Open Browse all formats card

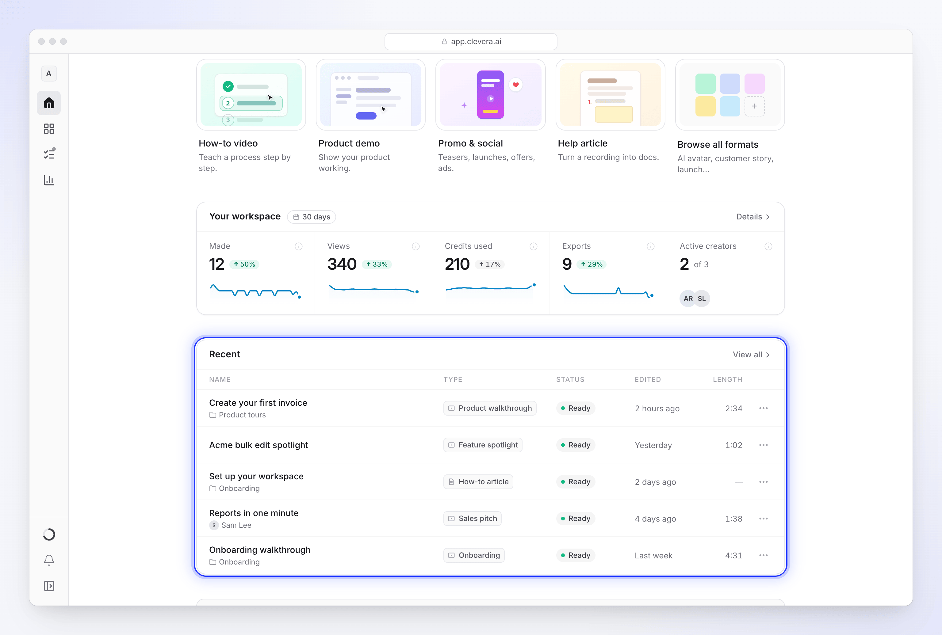730,117
